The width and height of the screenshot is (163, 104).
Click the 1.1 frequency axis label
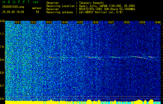coord(2,34)
